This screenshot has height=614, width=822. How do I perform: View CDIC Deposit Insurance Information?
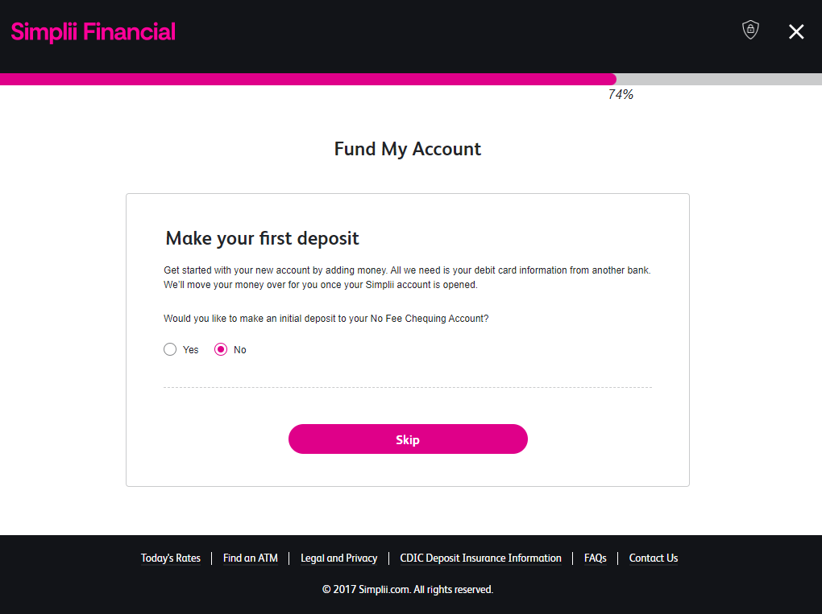click(x=480, y=558)
